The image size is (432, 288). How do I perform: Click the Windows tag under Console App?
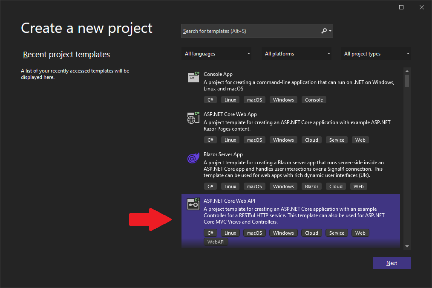[283, 99]
